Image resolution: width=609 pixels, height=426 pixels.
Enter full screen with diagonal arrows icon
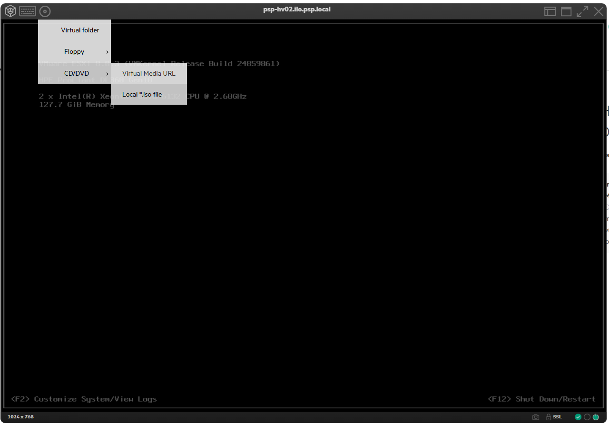582,12
